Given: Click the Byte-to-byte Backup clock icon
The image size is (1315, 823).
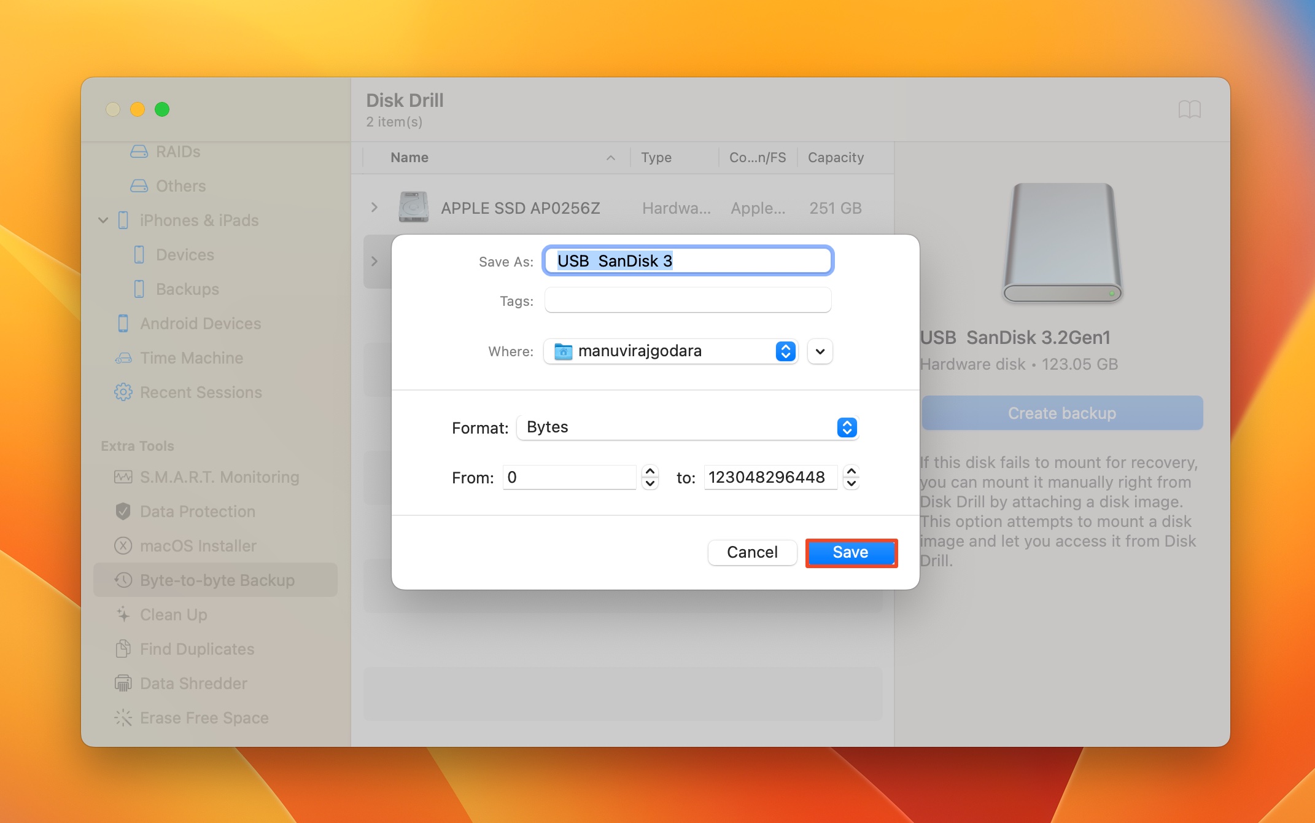Looking at the screenshot, I should pos(123,580).
